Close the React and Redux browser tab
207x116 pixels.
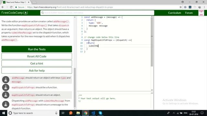point(29,2)
